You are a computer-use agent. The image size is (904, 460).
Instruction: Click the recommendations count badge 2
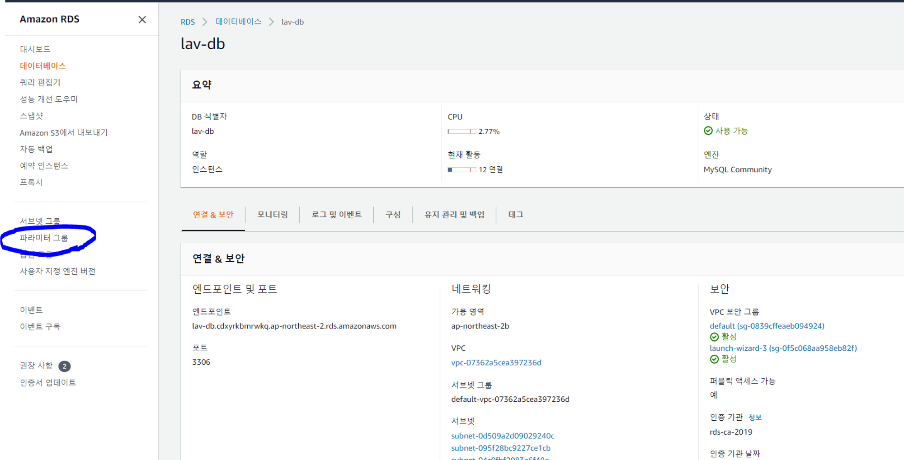pyautogui.click(x=65, y=366)
